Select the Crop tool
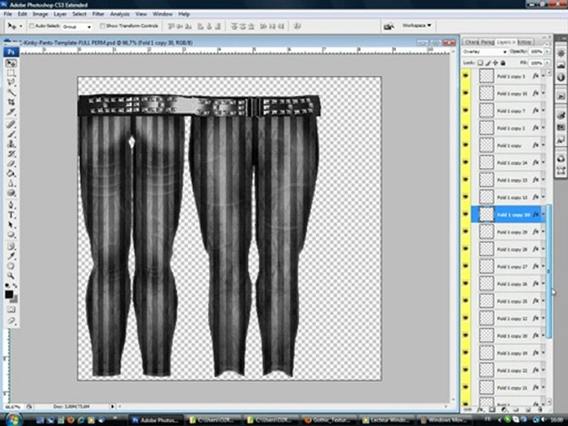This screenshot has width=568, height=426. click(11, 102)
